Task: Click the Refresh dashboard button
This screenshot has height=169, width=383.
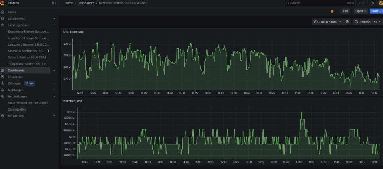Action: click(362, 22)
